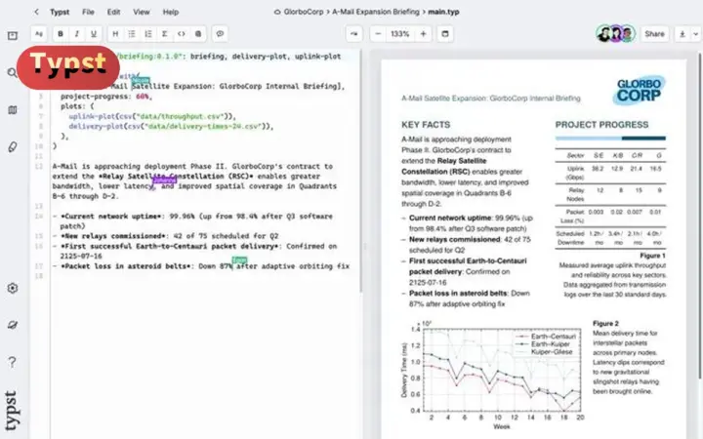Click the KEY FACTS heading in preview
Screen dimensions: 703x439
point(426,125)
